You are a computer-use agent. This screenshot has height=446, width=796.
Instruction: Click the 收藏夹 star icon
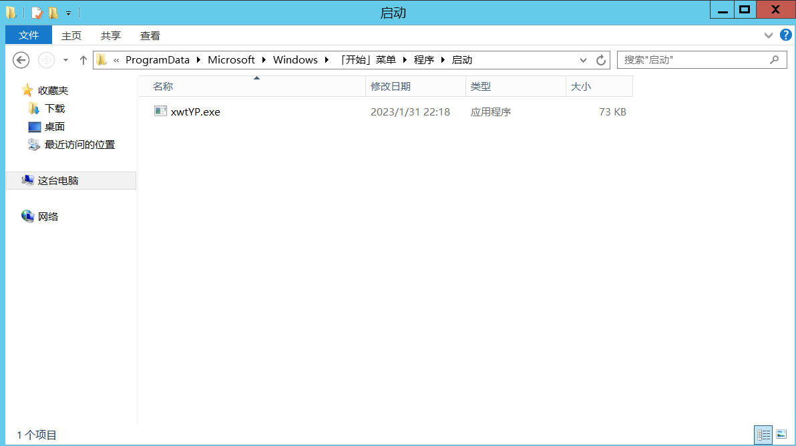point(27,90)
